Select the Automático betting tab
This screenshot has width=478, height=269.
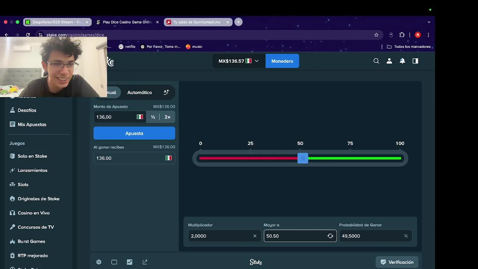click(140, 92)
